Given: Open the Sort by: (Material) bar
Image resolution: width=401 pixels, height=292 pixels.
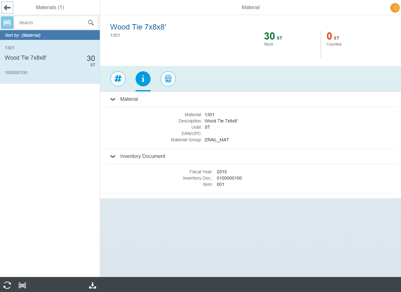Looking at the screenshot, I should [50, 35].
